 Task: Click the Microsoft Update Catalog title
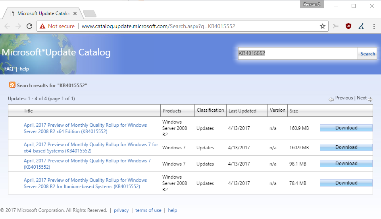pyautogui.click(x=56, y=52)
